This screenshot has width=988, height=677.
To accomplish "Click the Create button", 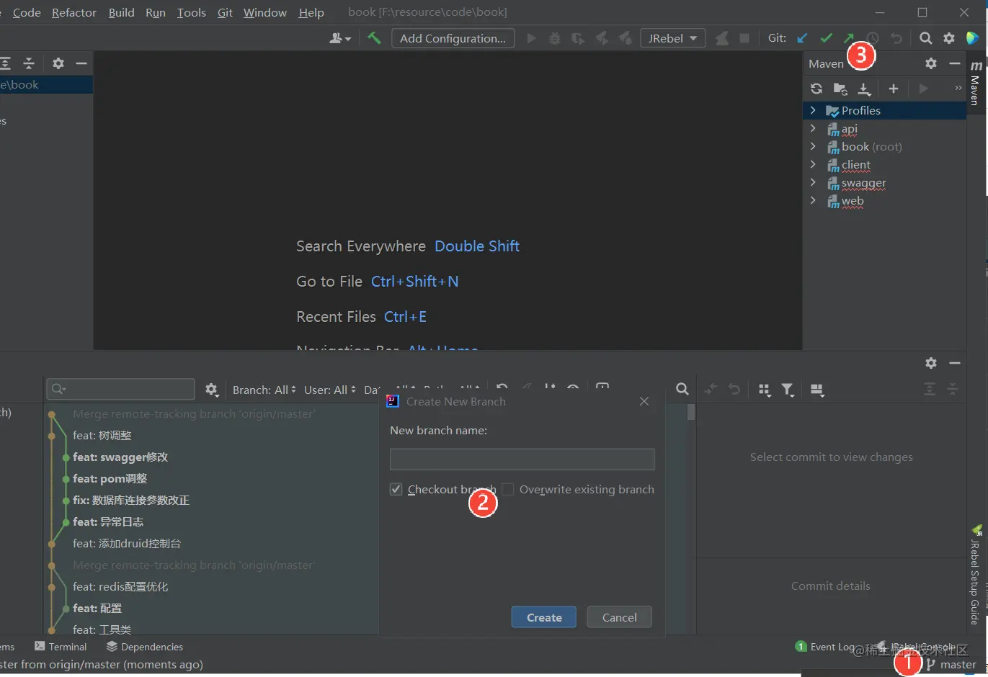I will click(x=544, y=617).
